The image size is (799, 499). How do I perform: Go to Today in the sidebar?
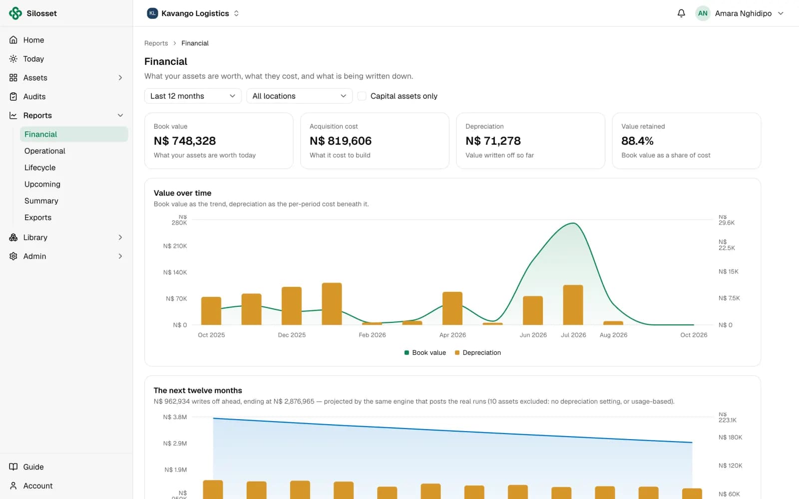tap(66, 59)
